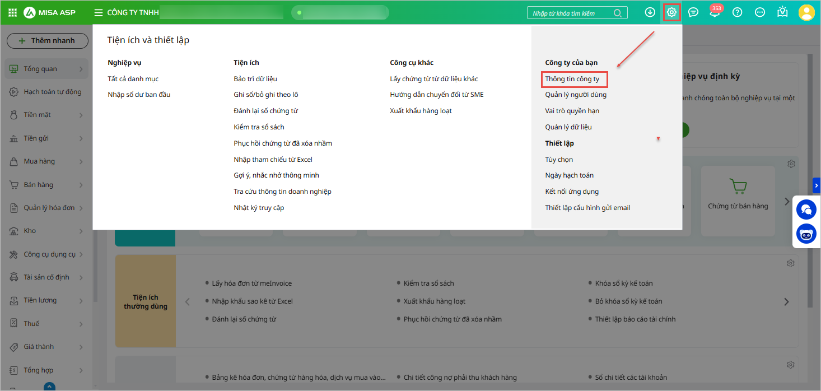
Task: Click the Mua hàng bag icon
Action: [x=13, y=161]
